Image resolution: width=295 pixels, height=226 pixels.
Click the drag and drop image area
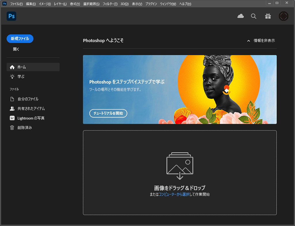(x=180, y=173)
